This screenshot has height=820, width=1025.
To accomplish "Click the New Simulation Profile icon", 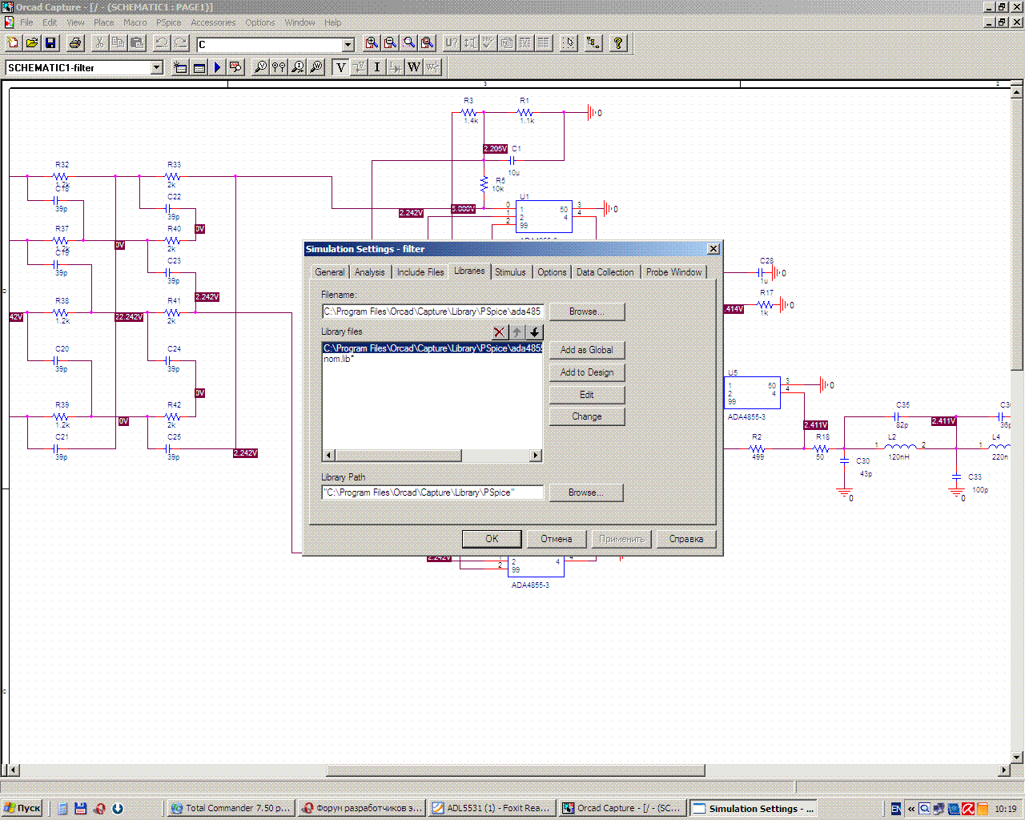I will (x=180, y=67).
